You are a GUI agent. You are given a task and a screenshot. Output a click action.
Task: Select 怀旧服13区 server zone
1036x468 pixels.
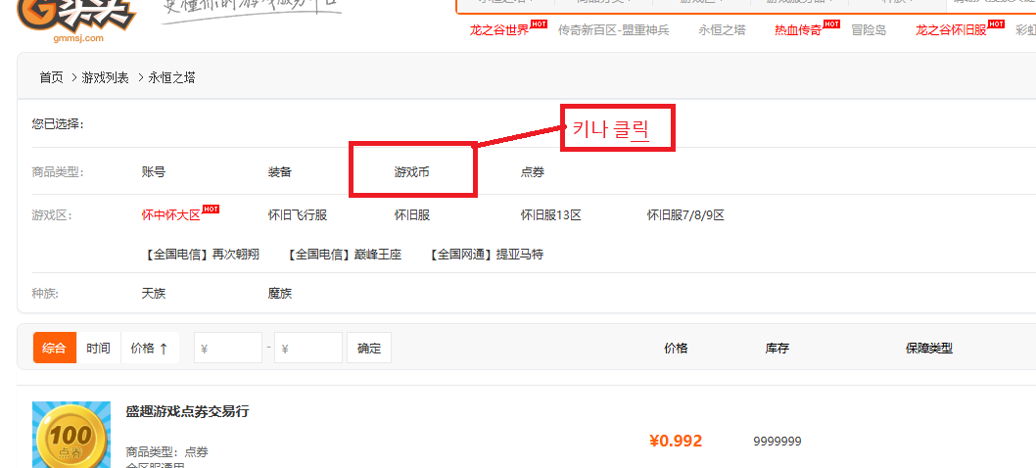(x=550, y=215)
